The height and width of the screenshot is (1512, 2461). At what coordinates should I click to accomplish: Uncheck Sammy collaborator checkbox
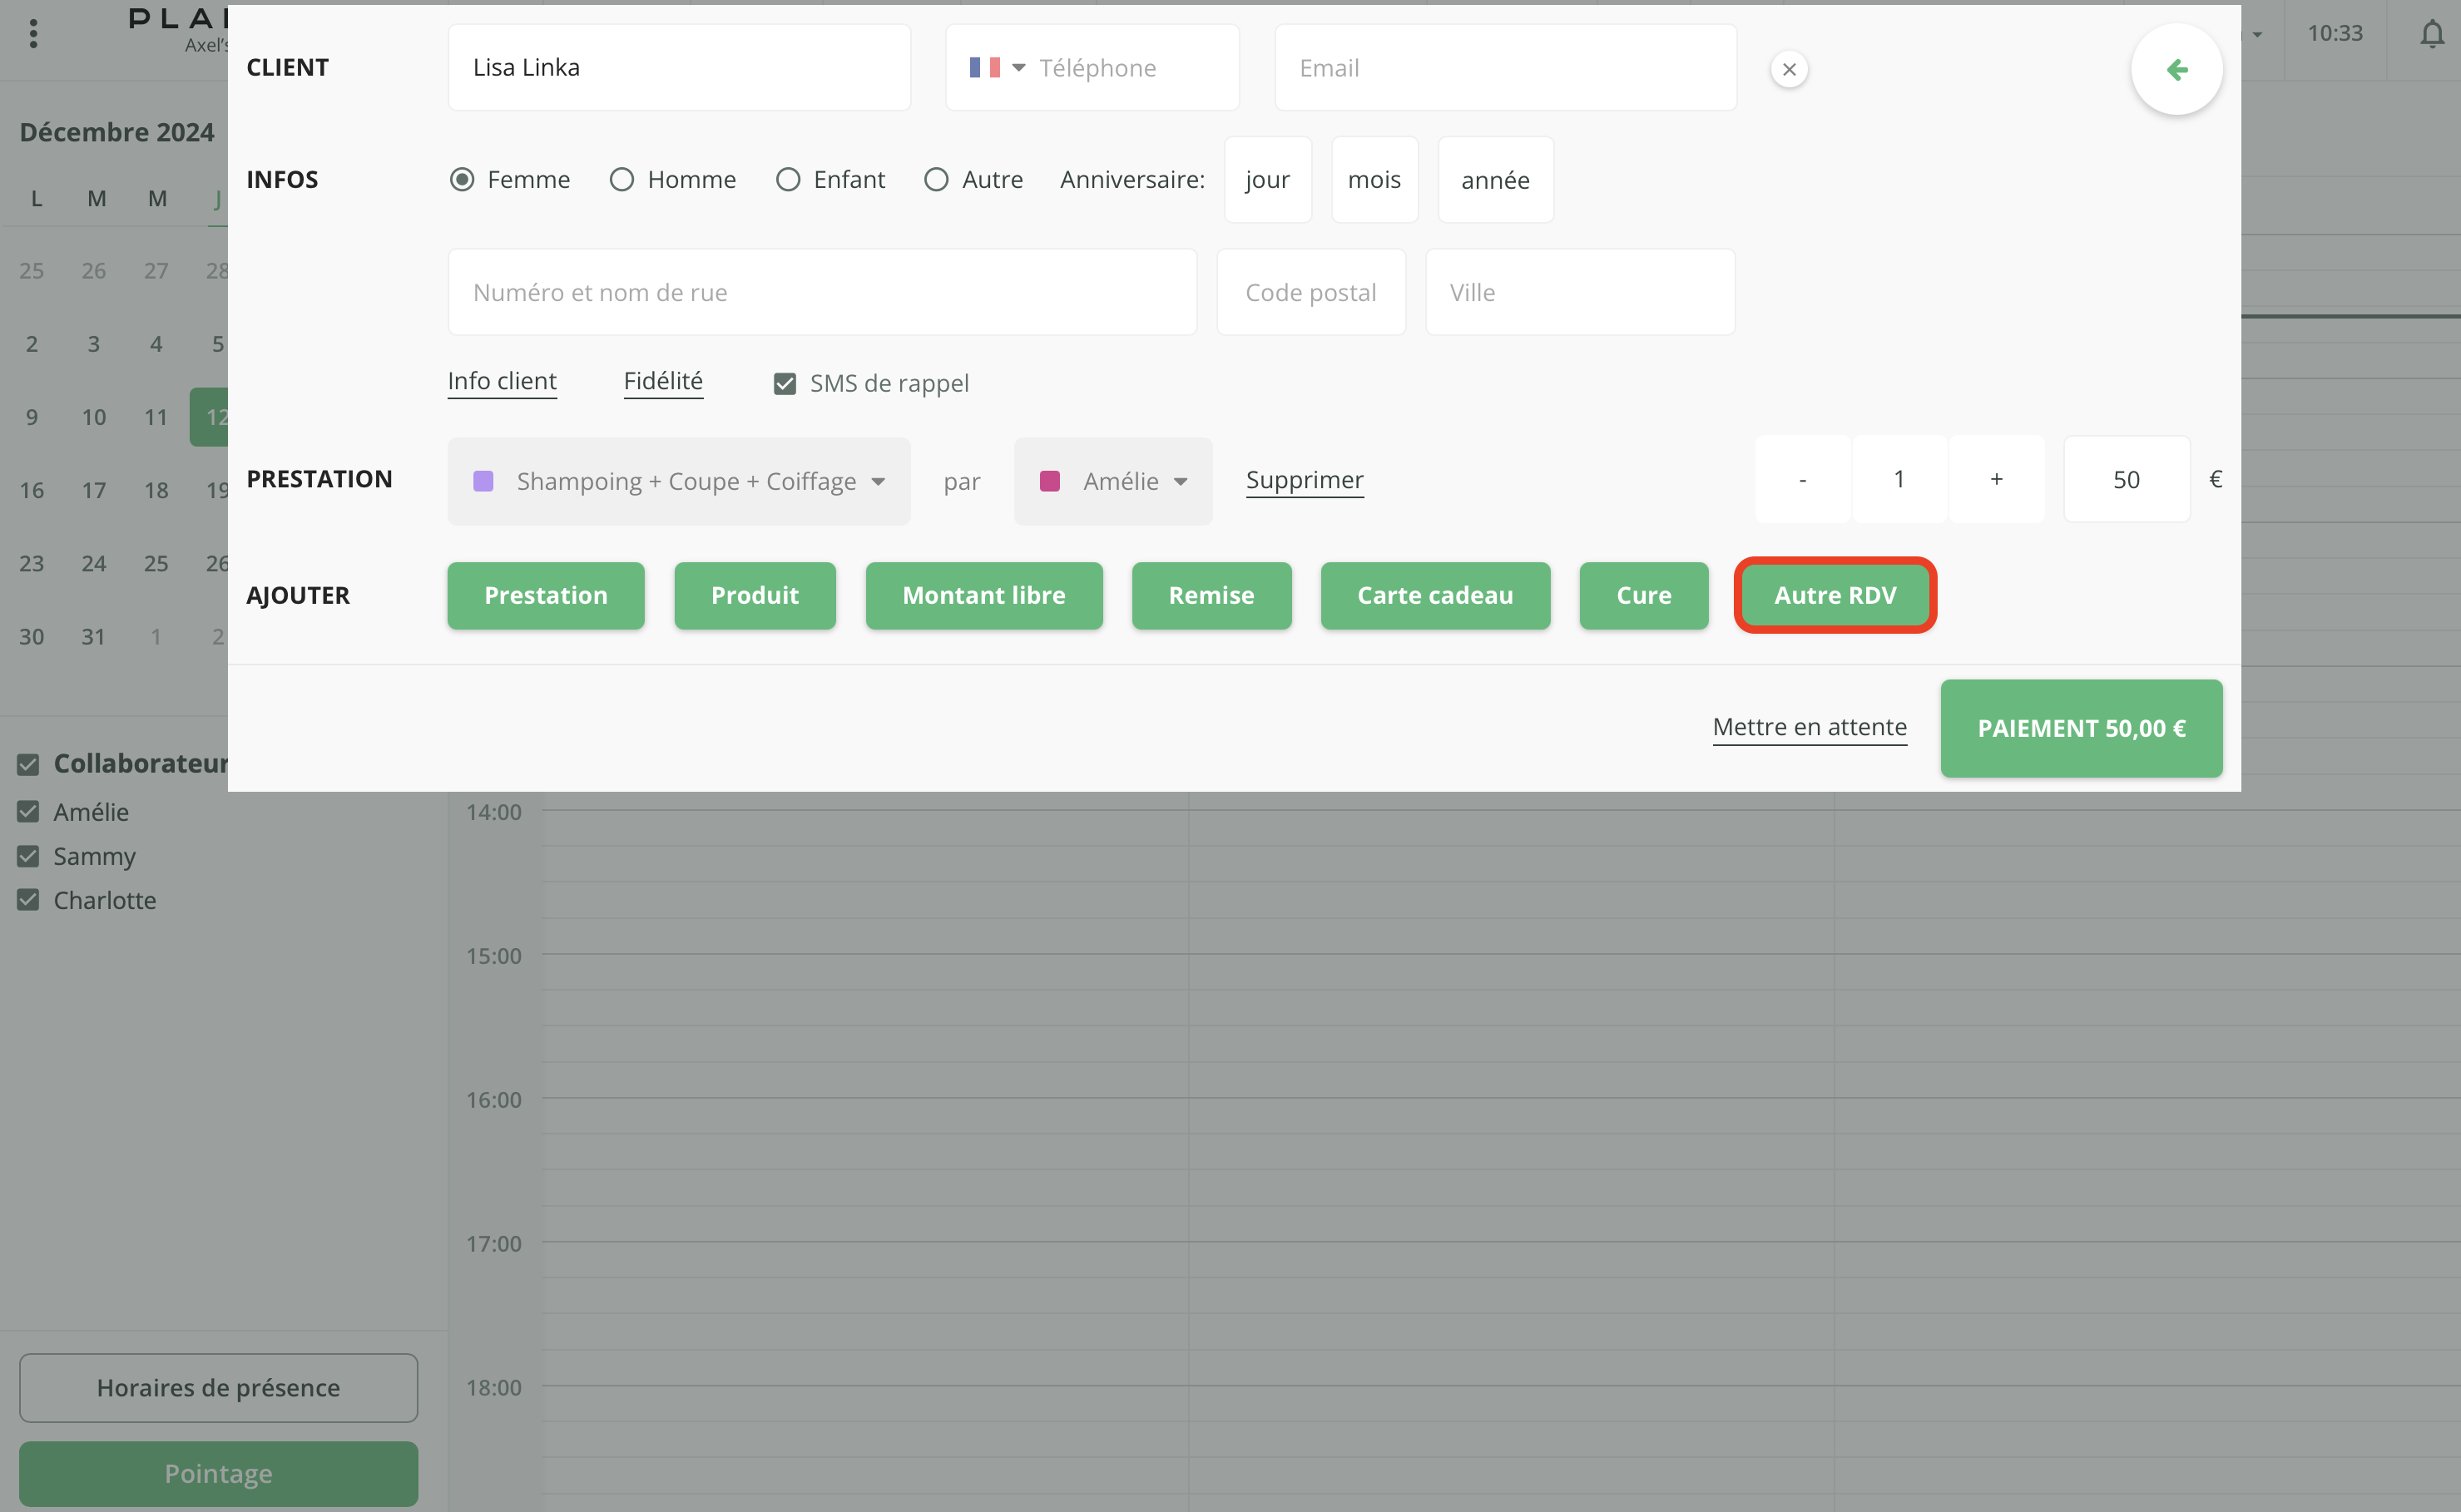click(28, 856)
